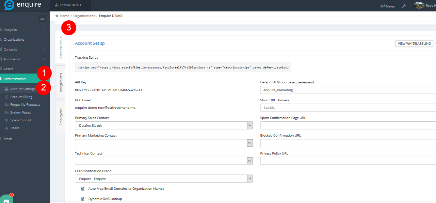This screenshot has width=436, height=203.
Task: Switch to the Integrations vertical tab
Action: click(61, 82)
